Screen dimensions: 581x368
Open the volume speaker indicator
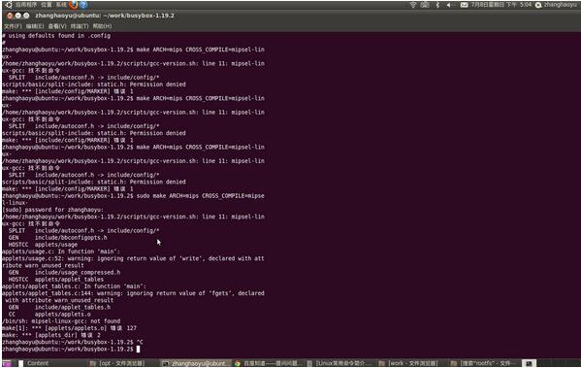tap(449, 5)
